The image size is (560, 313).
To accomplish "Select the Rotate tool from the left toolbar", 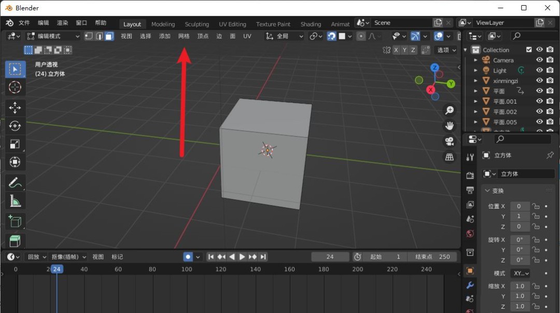I will (15, 126).
